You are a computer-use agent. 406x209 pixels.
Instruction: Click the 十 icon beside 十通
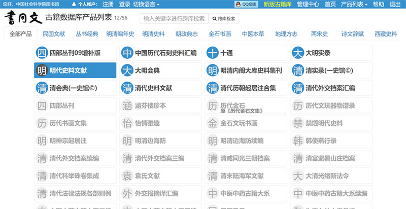click(213, 53)
